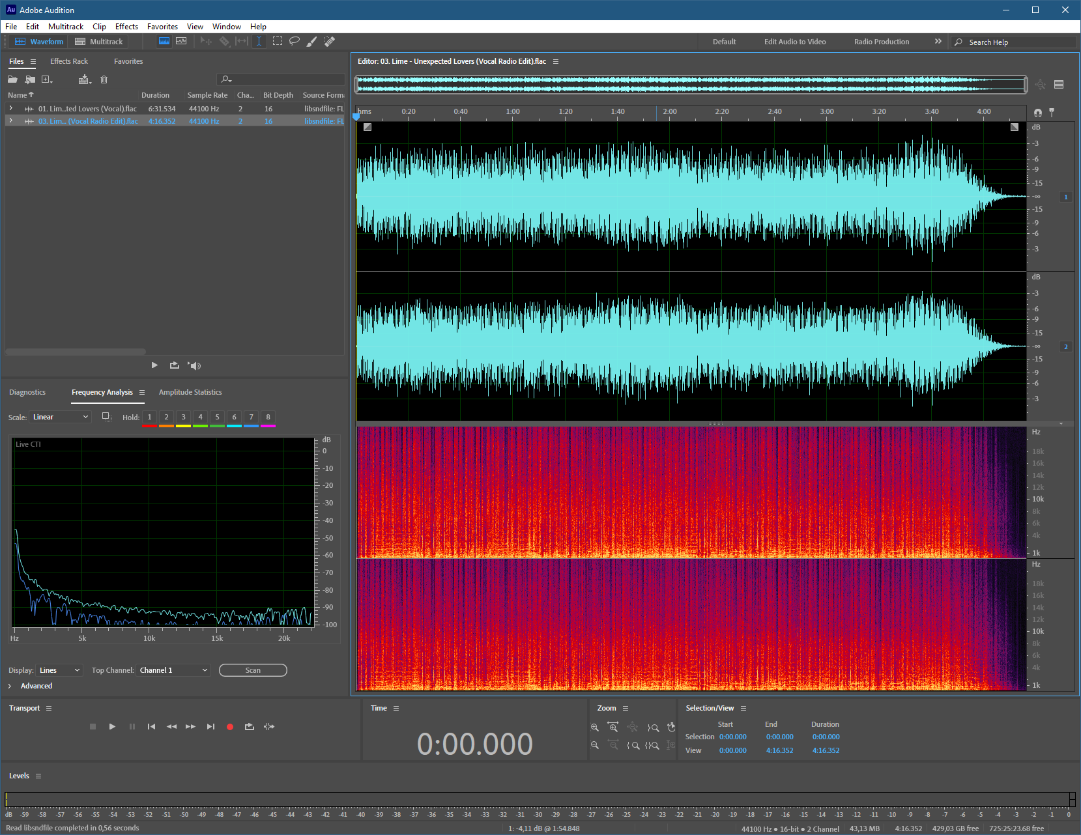
Task: Open the Scale Linear dropdown
Action: click(x=61, y=417)
